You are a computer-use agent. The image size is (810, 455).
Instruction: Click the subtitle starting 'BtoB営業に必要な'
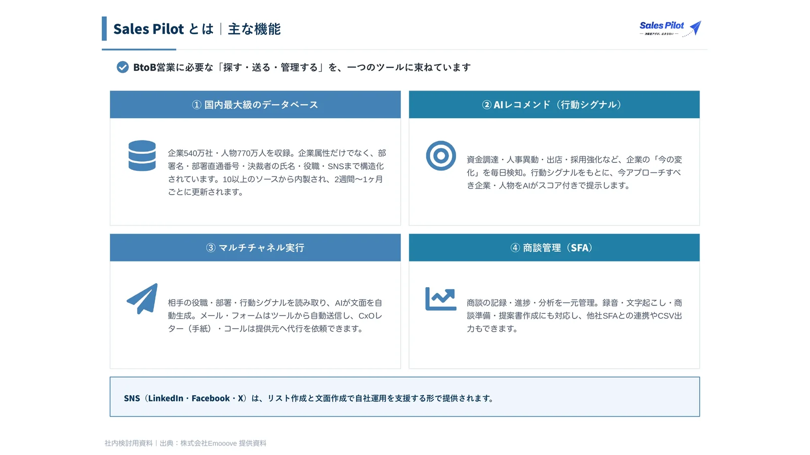tap(302, 67)
